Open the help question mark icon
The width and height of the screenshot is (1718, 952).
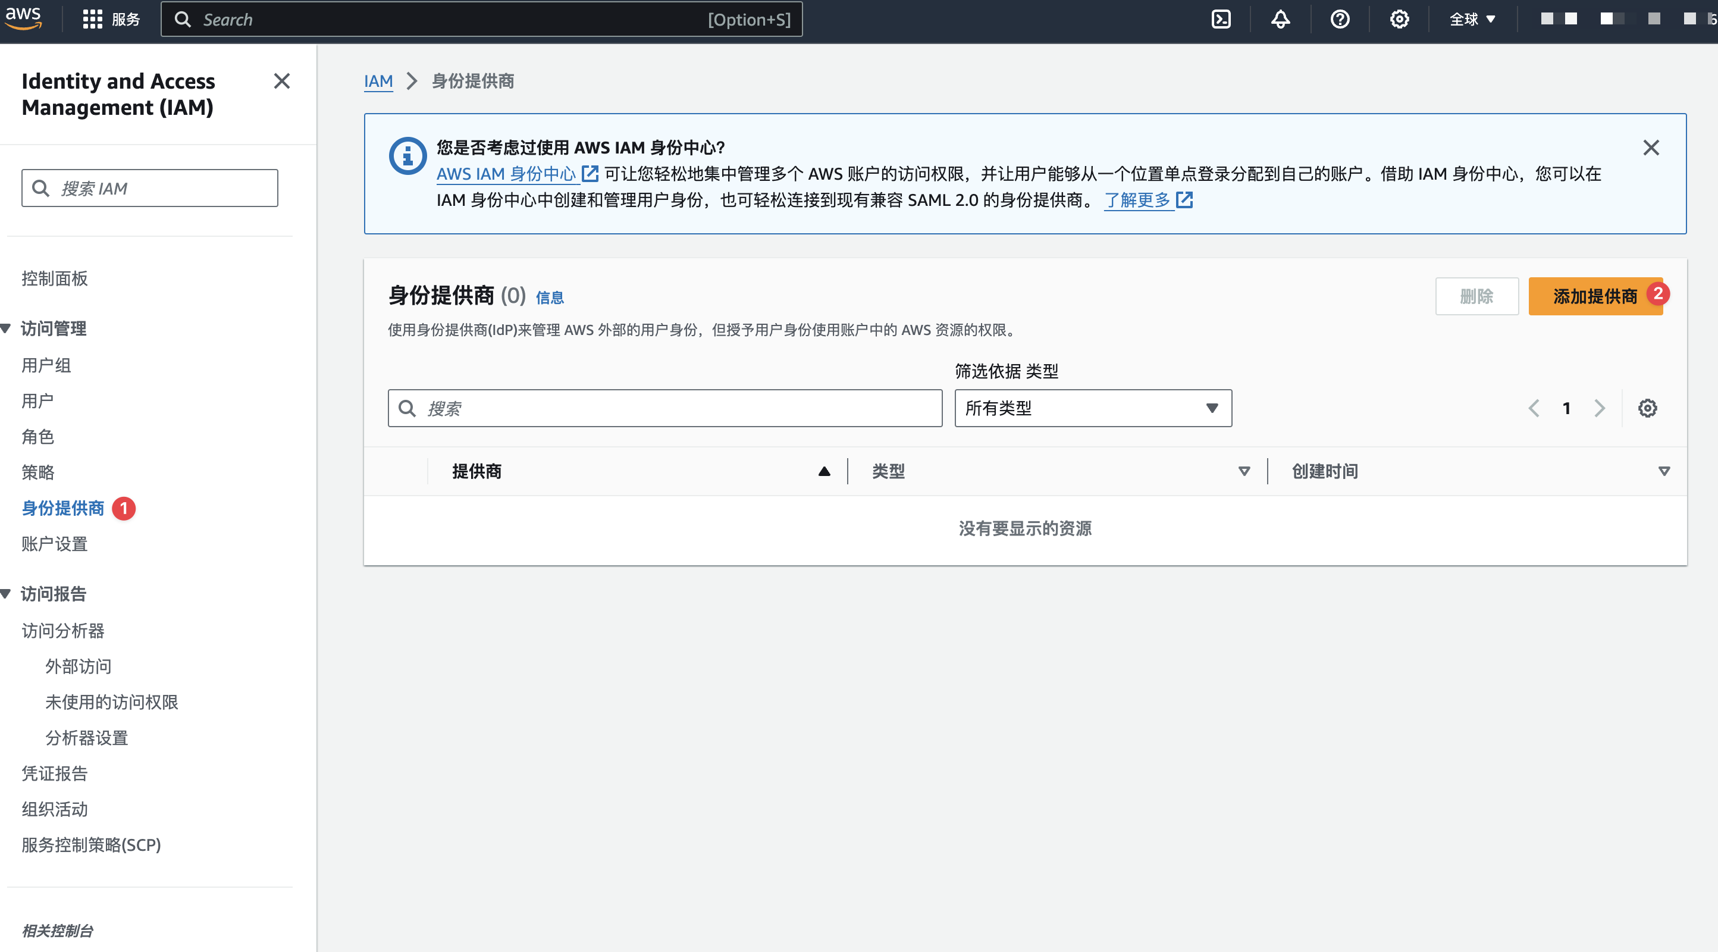tap(1339, 20)
